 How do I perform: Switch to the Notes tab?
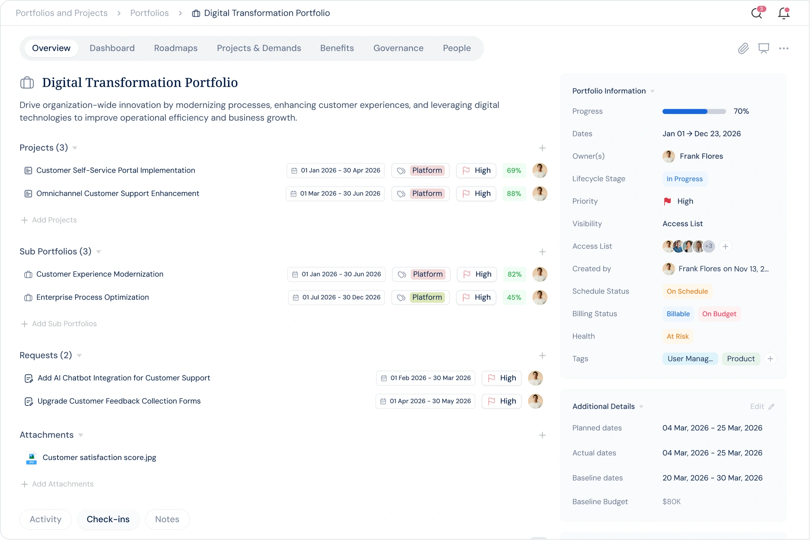point(167,519)
